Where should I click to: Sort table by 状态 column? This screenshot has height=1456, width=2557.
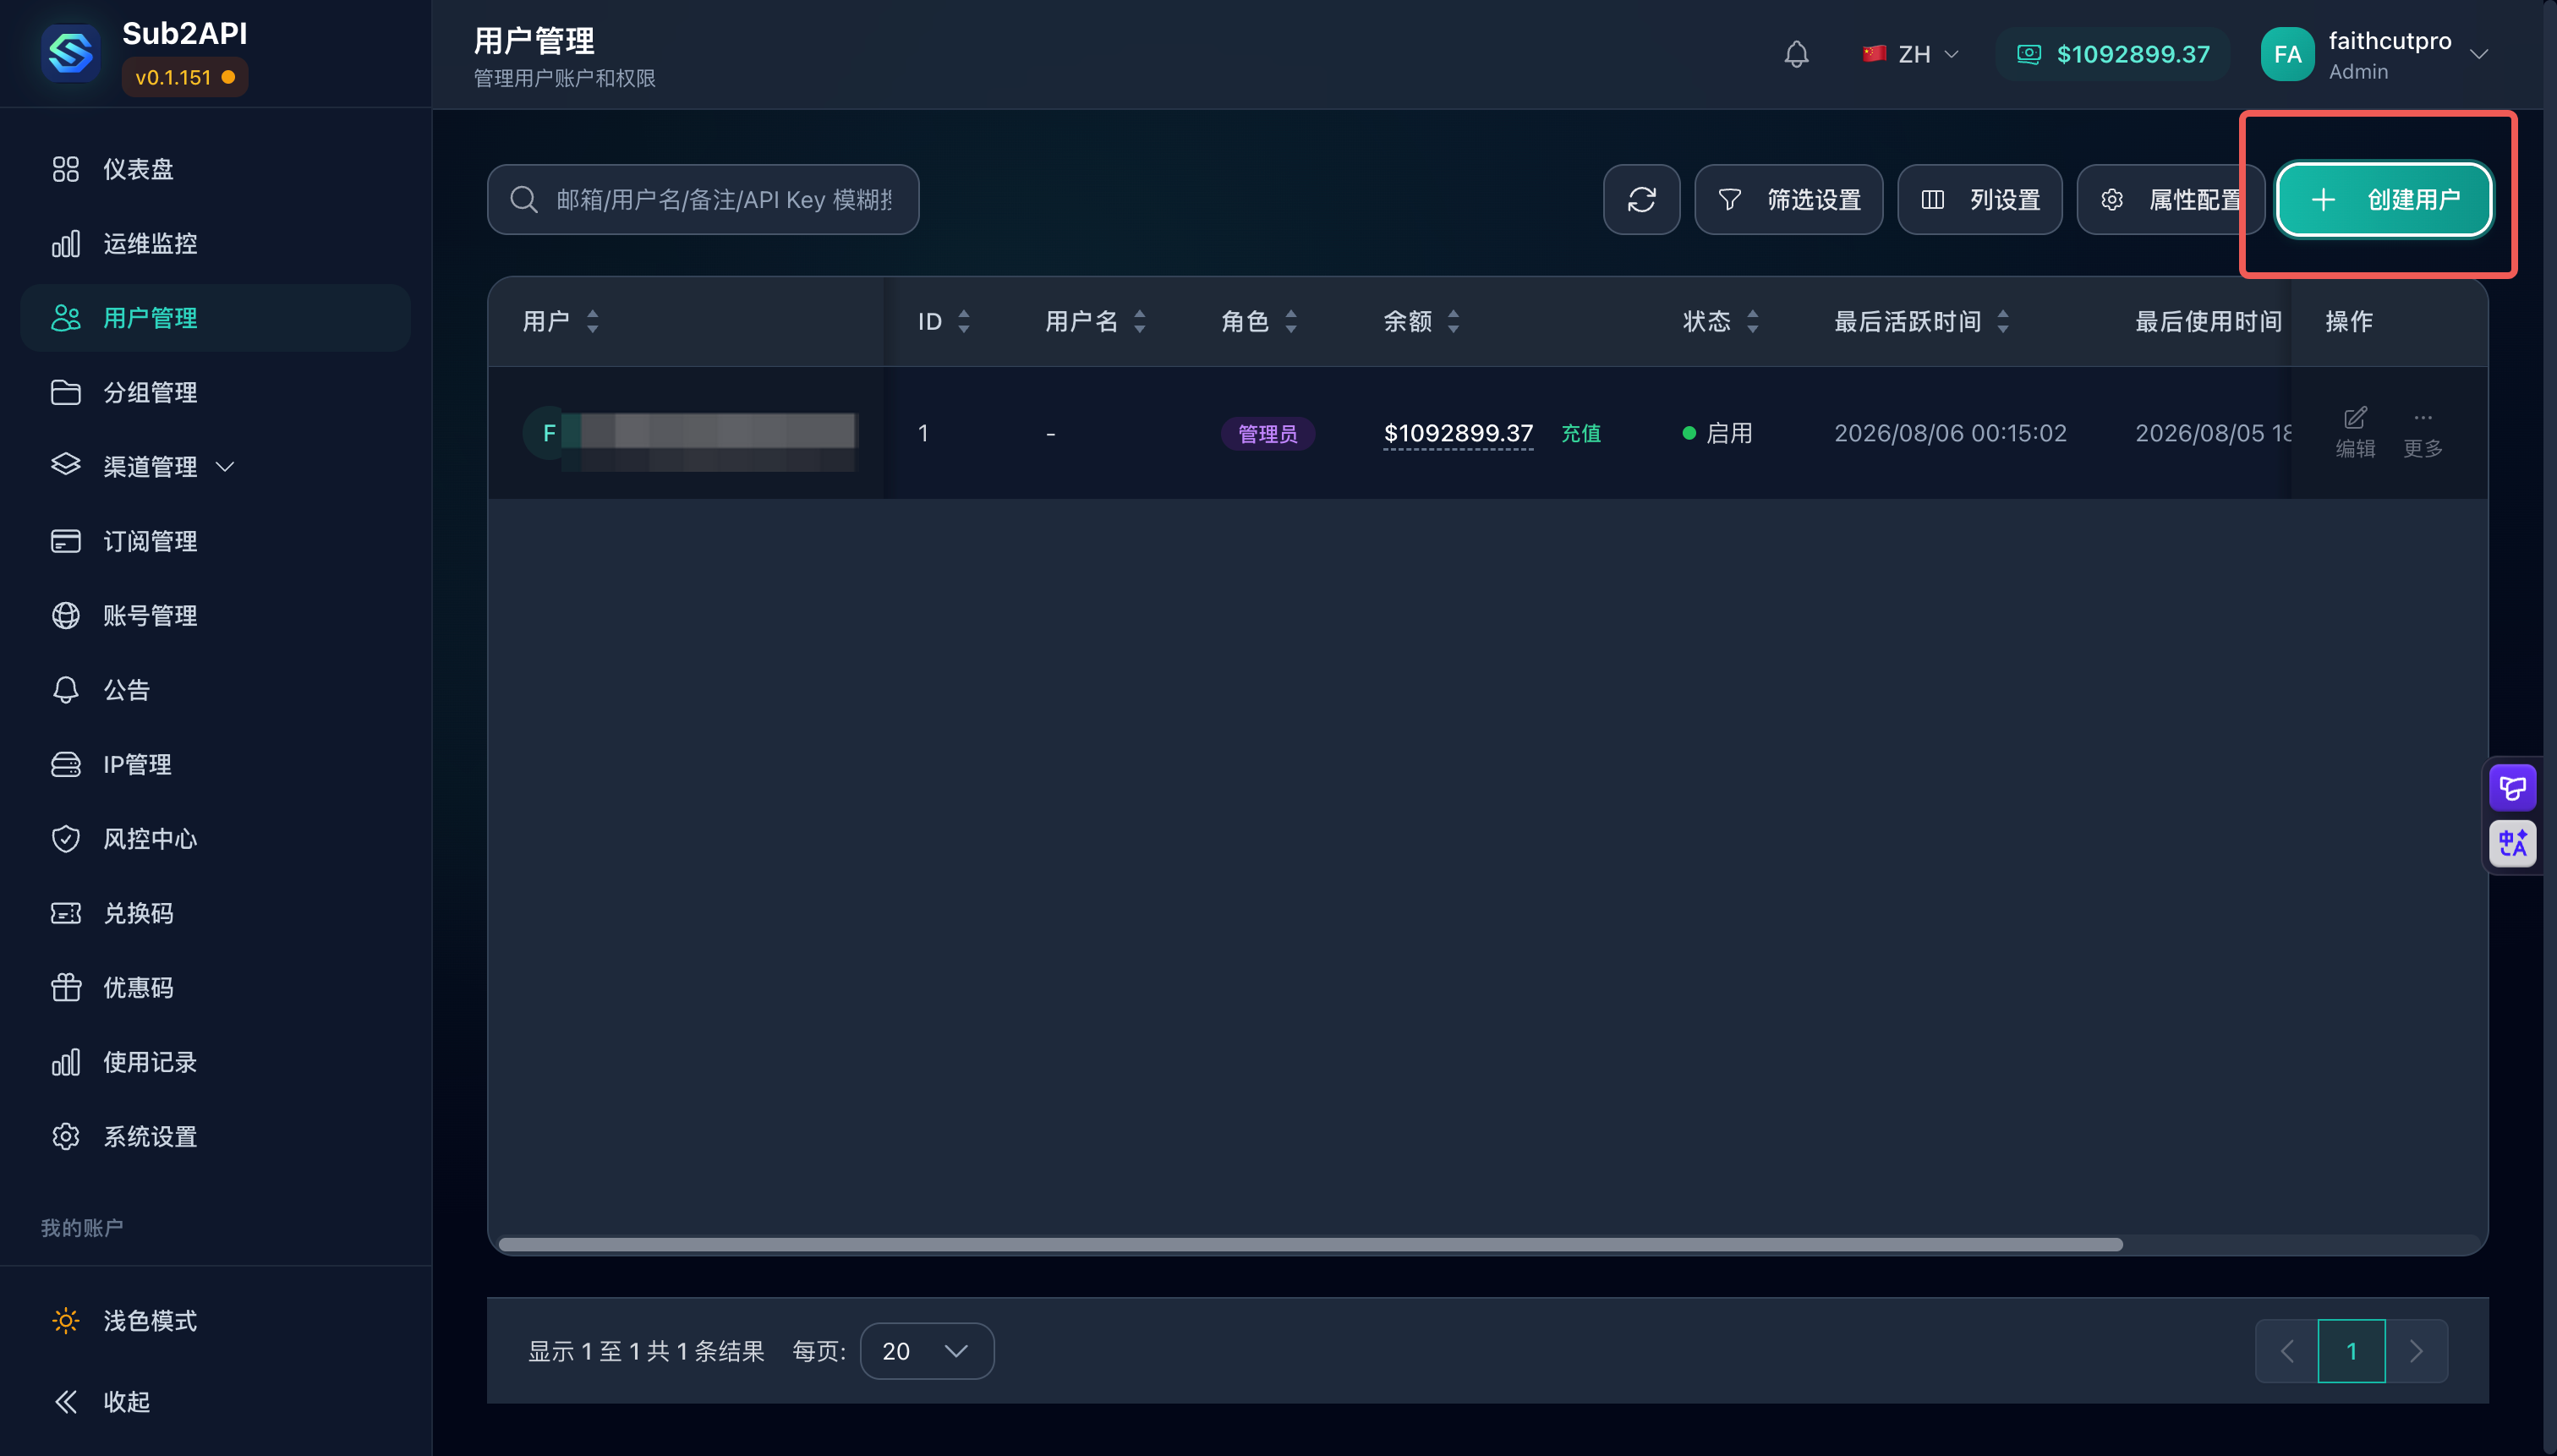point(1720,321)
